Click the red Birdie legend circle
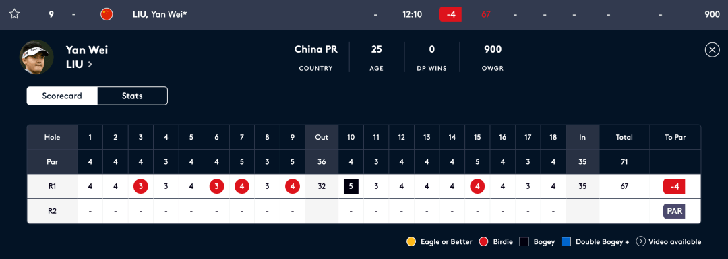The image size is (728, 259). click(x=483, y=241)
